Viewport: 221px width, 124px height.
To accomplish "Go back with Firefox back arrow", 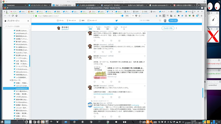I will tap(6, 16).
